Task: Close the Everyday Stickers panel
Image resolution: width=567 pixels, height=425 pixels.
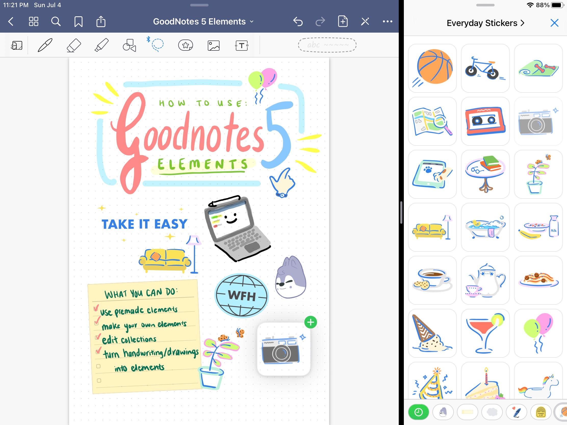Action: (554, 23)
